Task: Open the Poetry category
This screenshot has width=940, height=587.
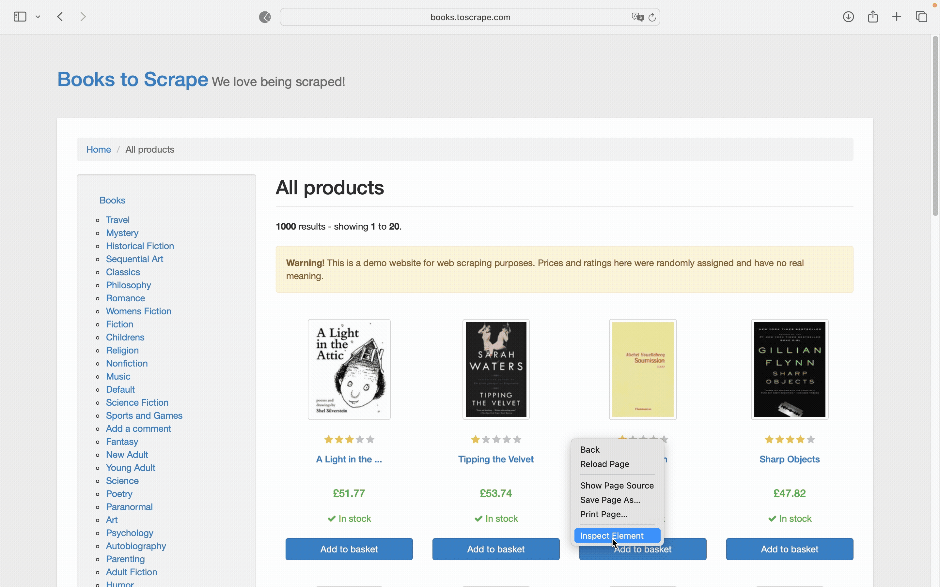Action: pyautogui.click(x=119, y=494)
